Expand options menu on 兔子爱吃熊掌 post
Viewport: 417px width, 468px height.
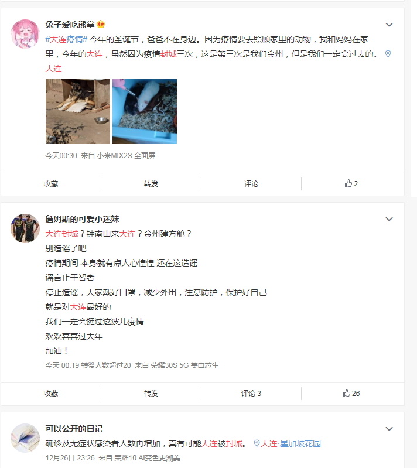click(x=389, y=25)
